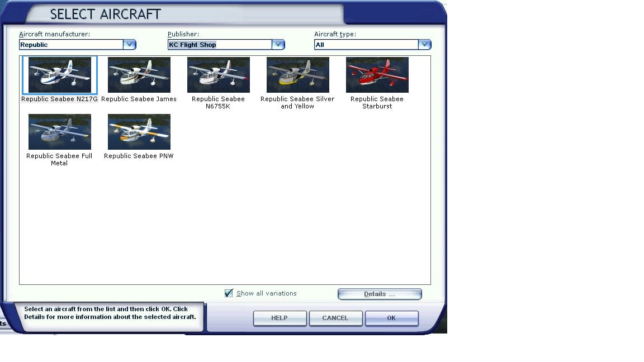Open the Aircraft type dropdown arrow
The width and height of the screenshot is (644, 362).
tap(424, 45)
